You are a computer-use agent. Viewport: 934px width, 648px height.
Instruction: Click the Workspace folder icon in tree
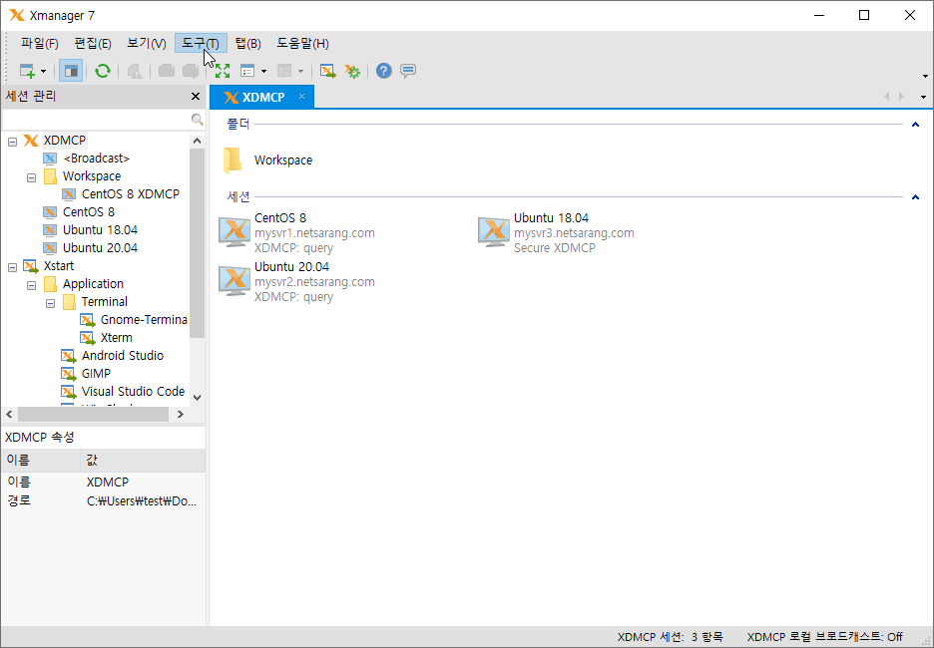pyautogui.click(x=51, y=176)
